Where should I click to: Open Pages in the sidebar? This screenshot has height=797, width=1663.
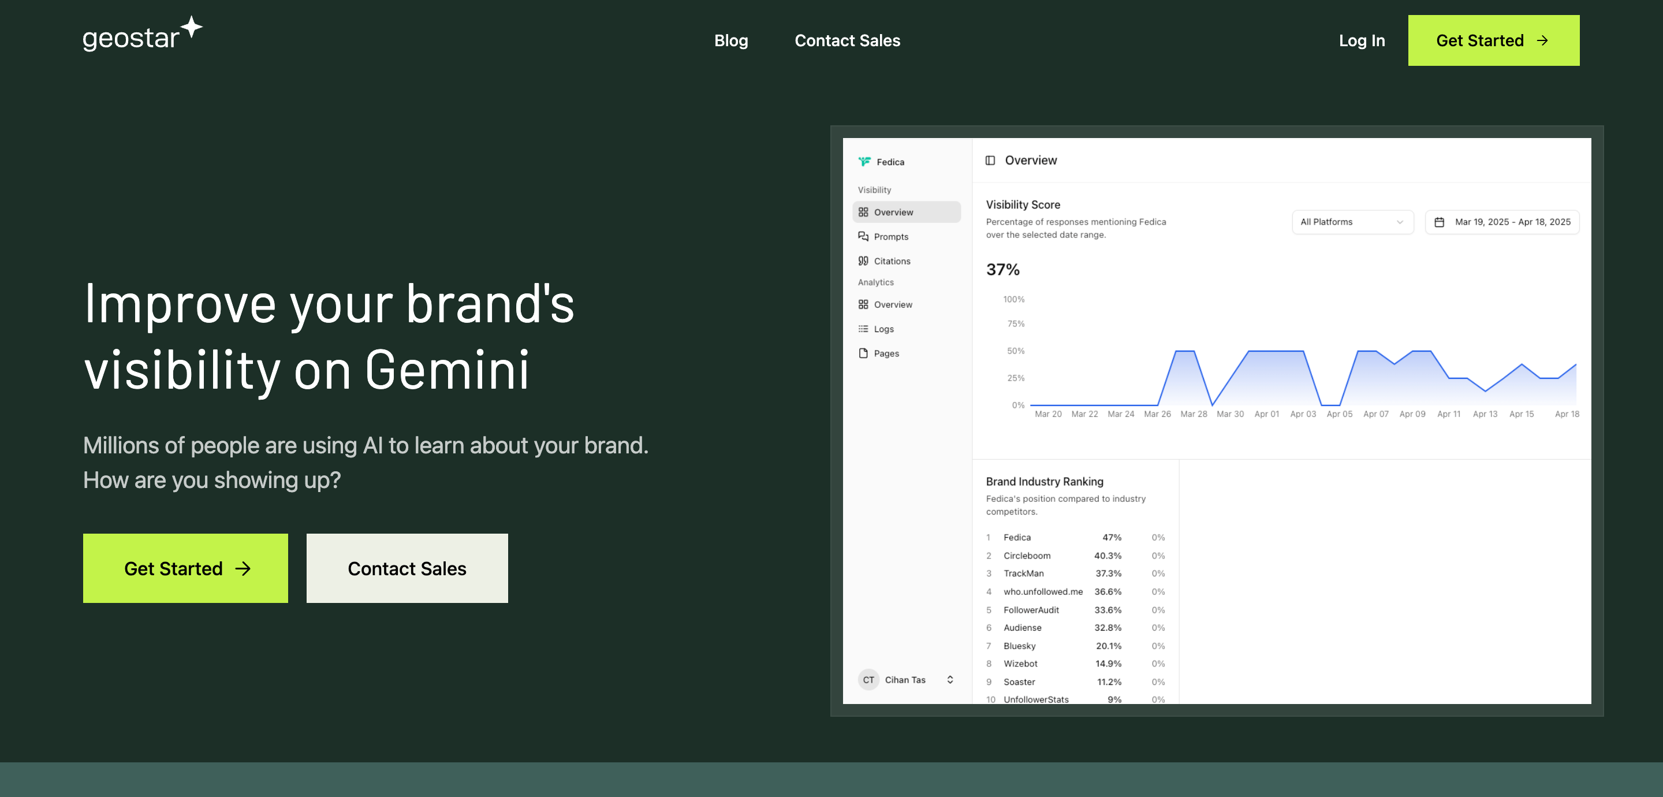[x=907, y=353]
